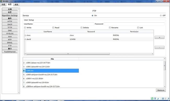The image size is (170, 101).
Task: Click the Permission column header
Action: 134,31
